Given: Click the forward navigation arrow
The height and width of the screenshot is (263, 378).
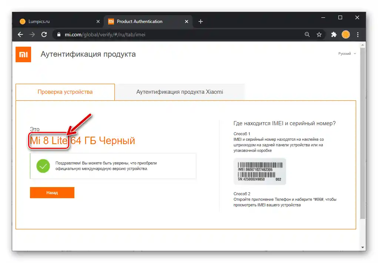Looking at the screenshot, I should pos(32,34).
